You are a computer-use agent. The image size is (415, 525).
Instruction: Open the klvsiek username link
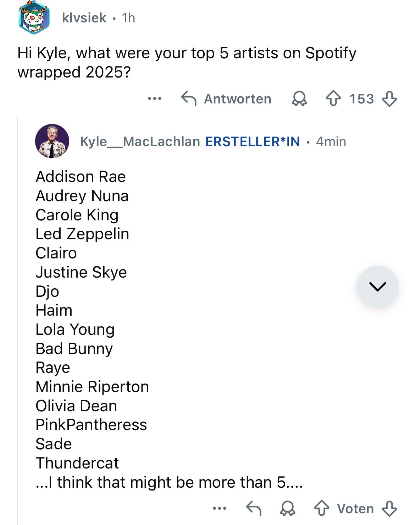[x=84, y=18]
